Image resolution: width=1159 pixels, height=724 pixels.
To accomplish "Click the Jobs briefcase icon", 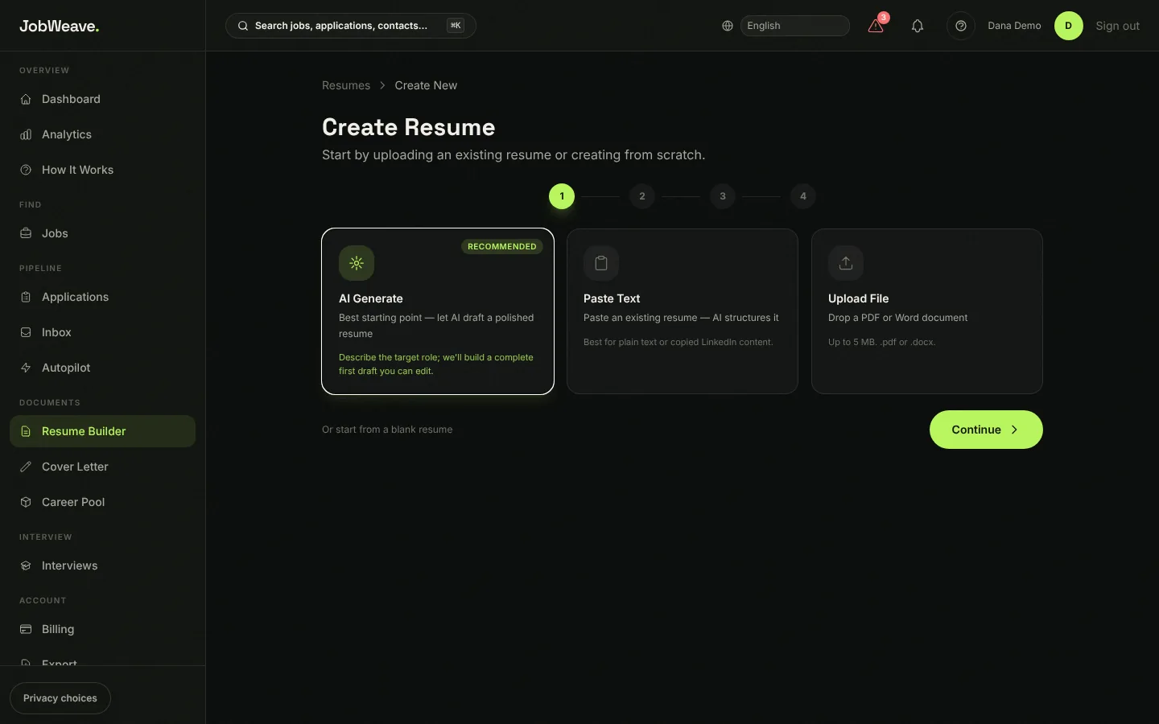I will pyautogui.click(x=26, y=233).
